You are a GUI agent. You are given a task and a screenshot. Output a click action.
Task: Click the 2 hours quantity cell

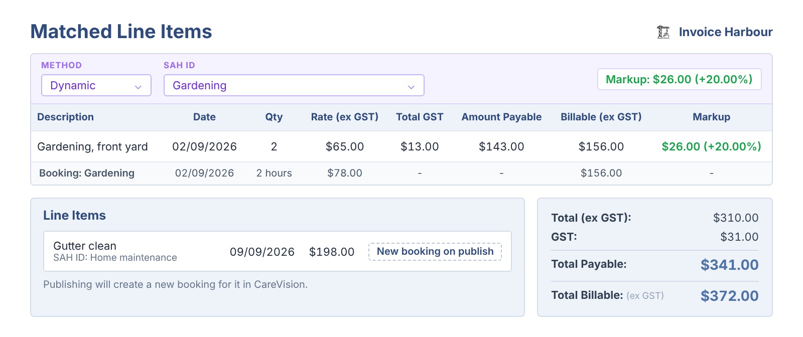click(274, 173)
